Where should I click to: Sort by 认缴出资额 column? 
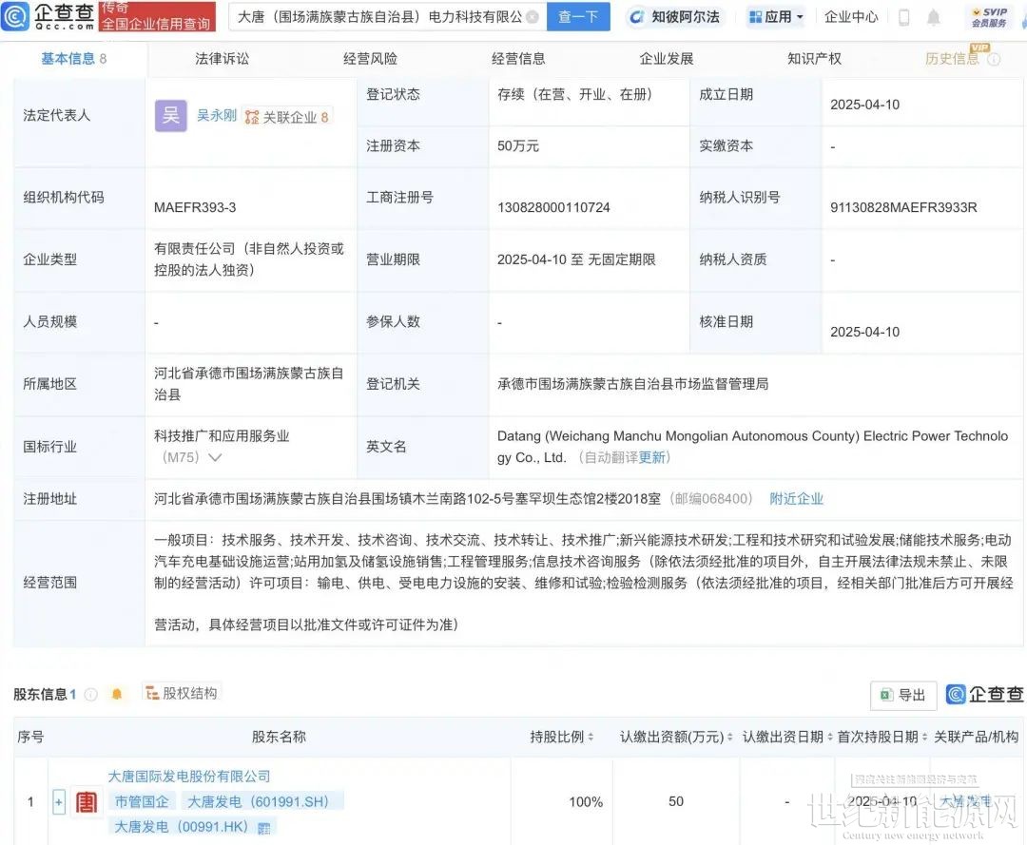pos(673,737)
